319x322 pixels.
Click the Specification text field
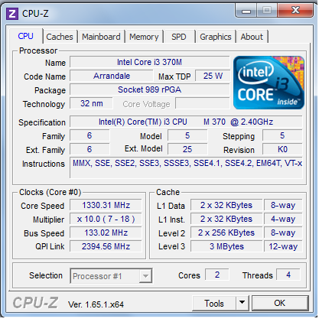[x=186, y=122]
